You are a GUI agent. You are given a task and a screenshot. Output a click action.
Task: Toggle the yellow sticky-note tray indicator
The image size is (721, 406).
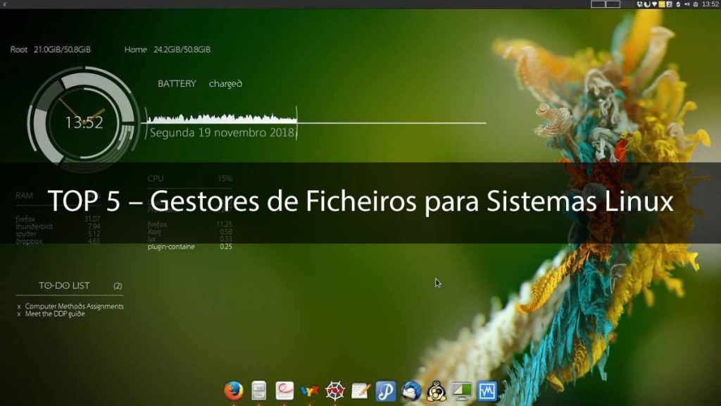point(661,6)
